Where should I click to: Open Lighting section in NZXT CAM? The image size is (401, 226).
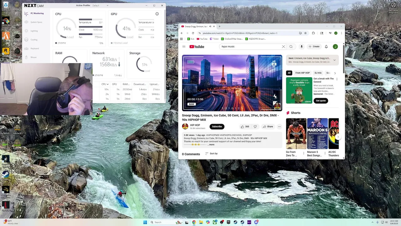[x=31, y=31]
